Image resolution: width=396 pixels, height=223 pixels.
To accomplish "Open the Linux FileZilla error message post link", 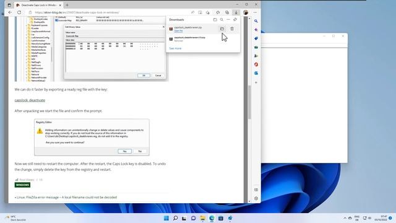I will 66,197.
